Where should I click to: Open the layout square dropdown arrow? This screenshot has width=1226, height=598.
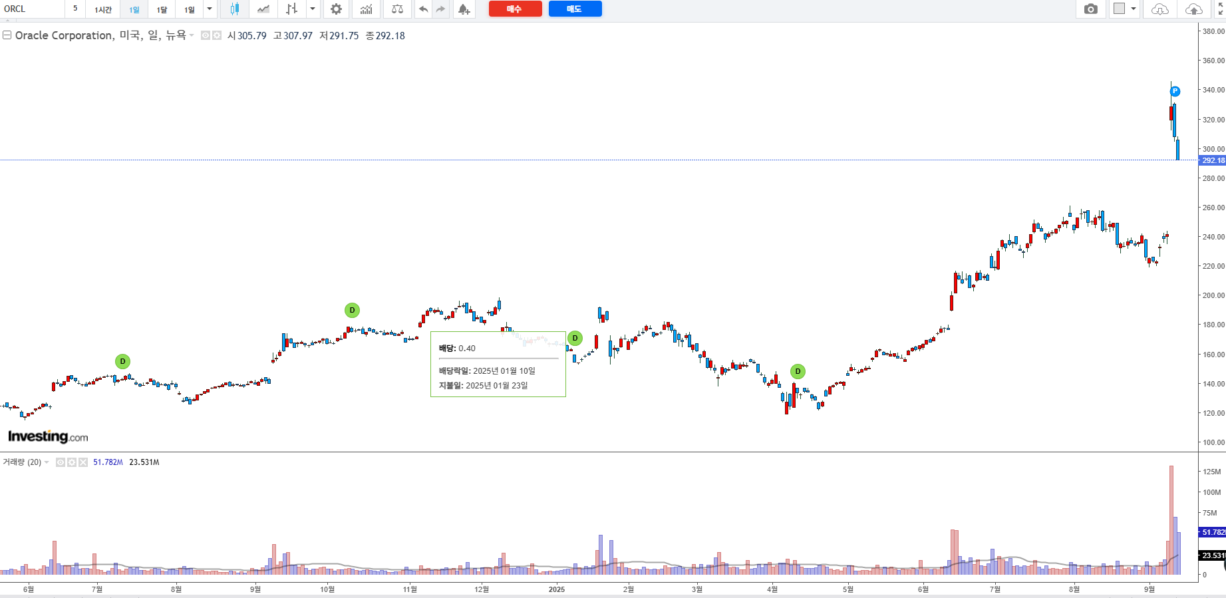[x=1134, y=9]
